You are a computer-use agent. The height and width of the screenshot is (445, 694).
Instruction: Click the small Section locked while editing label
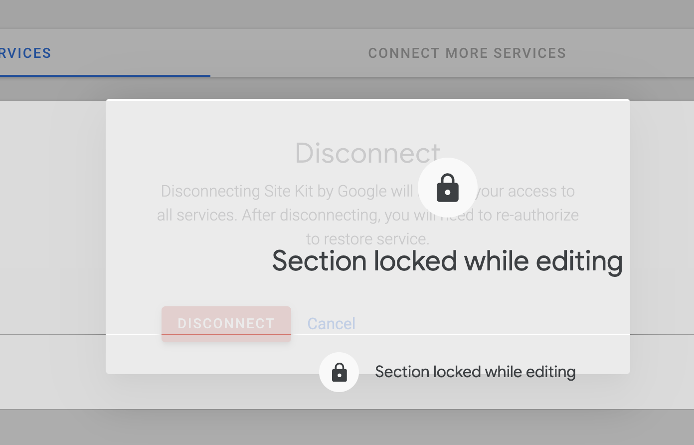coord(475,372)
